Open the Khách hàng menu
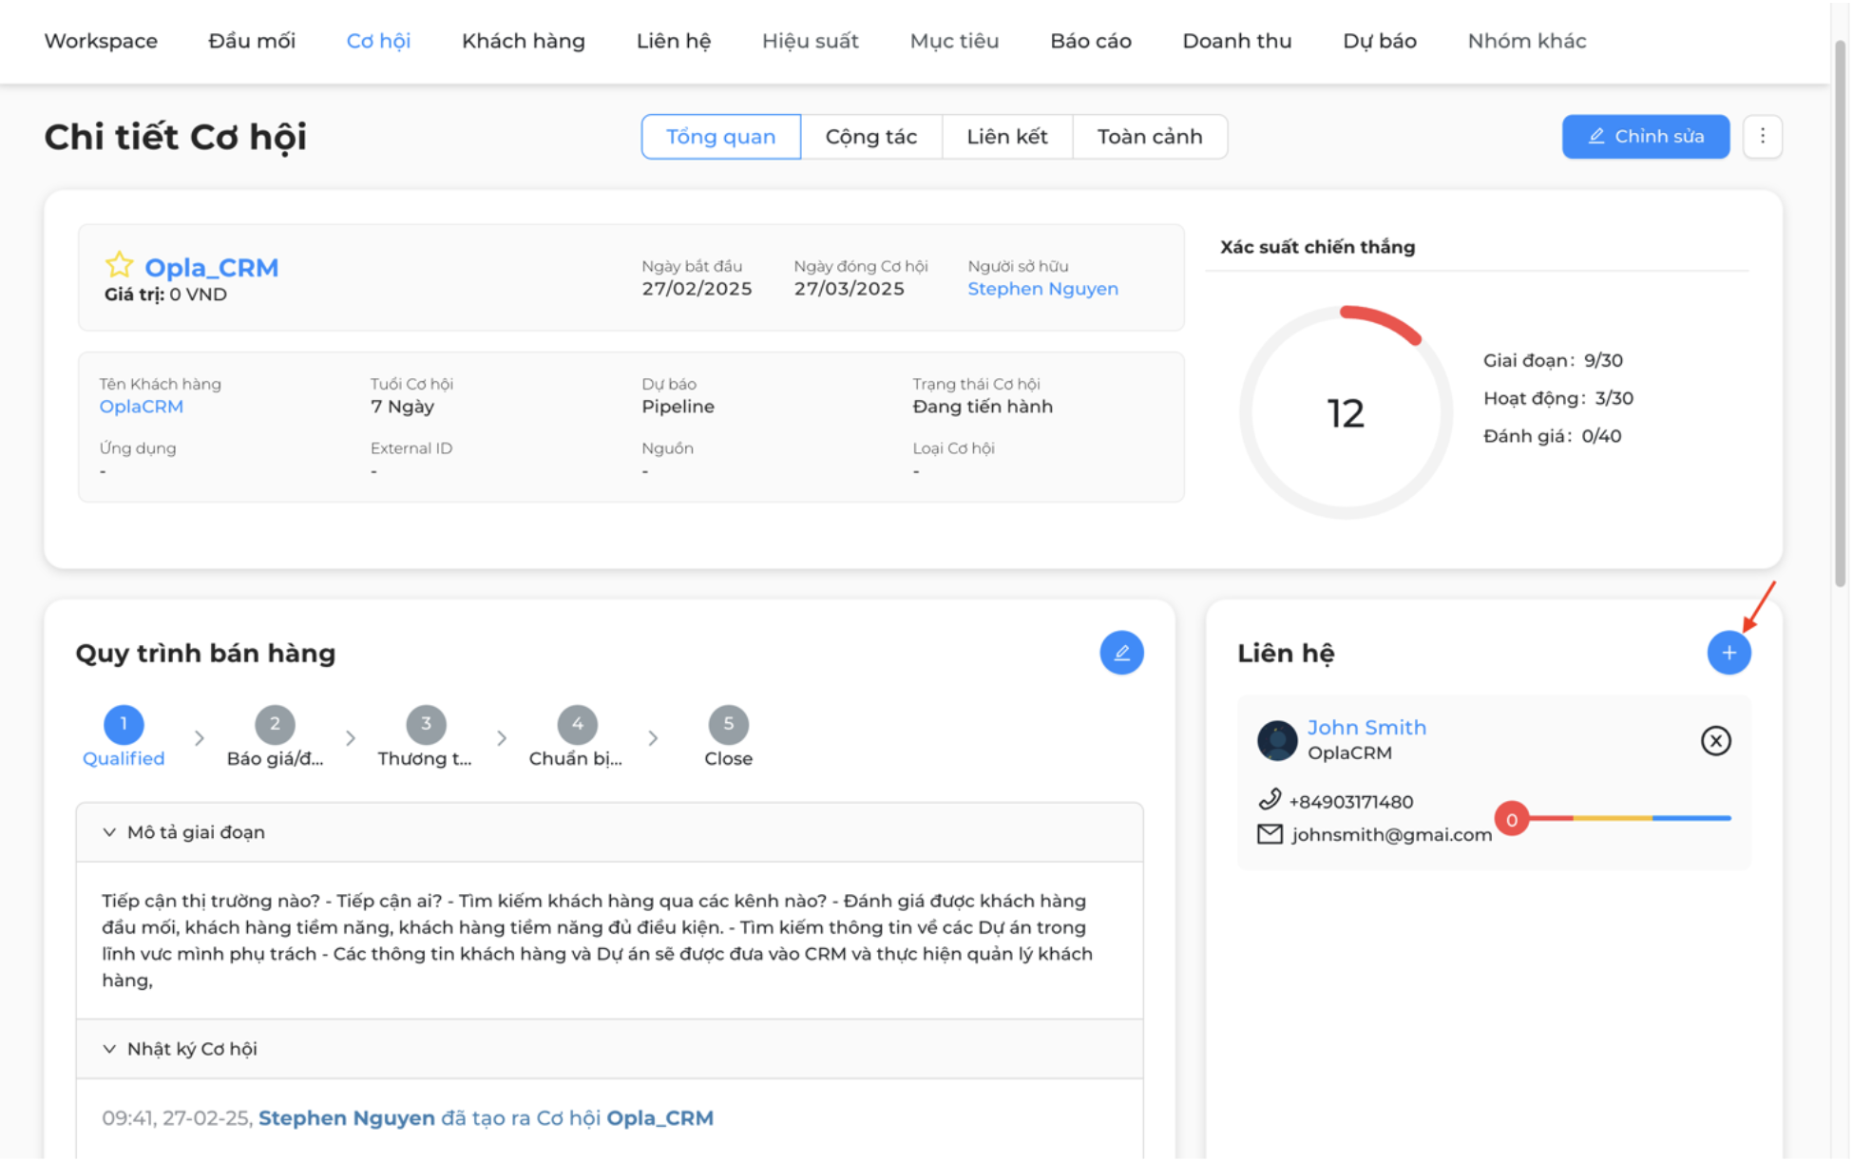 coord(523,41)
